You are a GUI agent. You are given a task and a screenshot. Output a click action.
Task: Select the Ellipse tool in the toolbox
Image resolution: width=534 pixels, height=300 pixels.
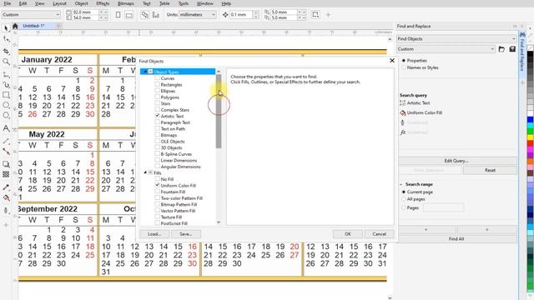pos(6,105)
